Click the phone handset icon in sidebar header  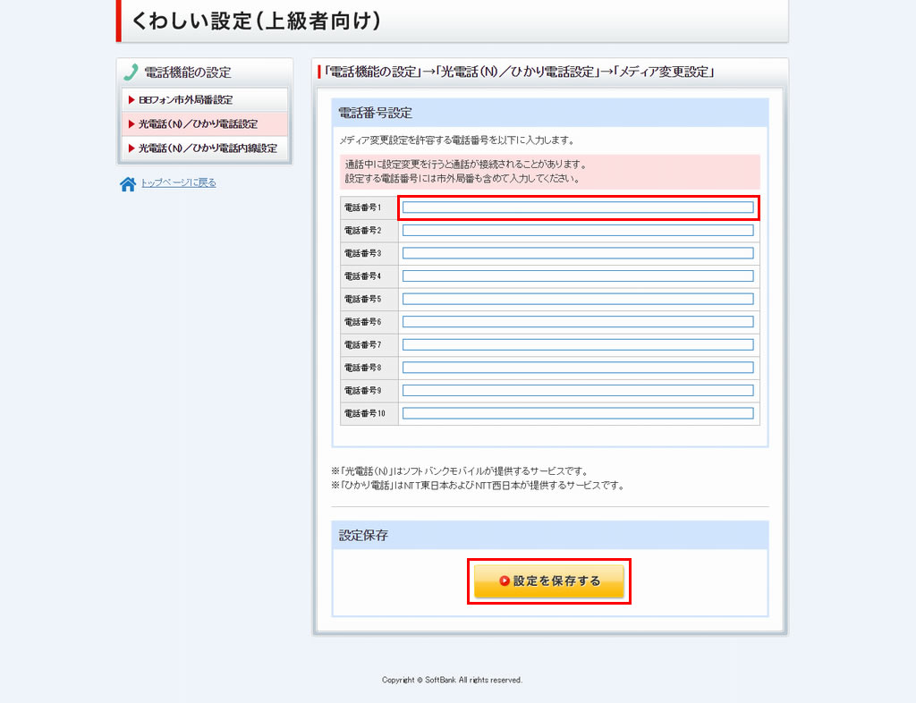pyautogui.click(x=131, y=72)
